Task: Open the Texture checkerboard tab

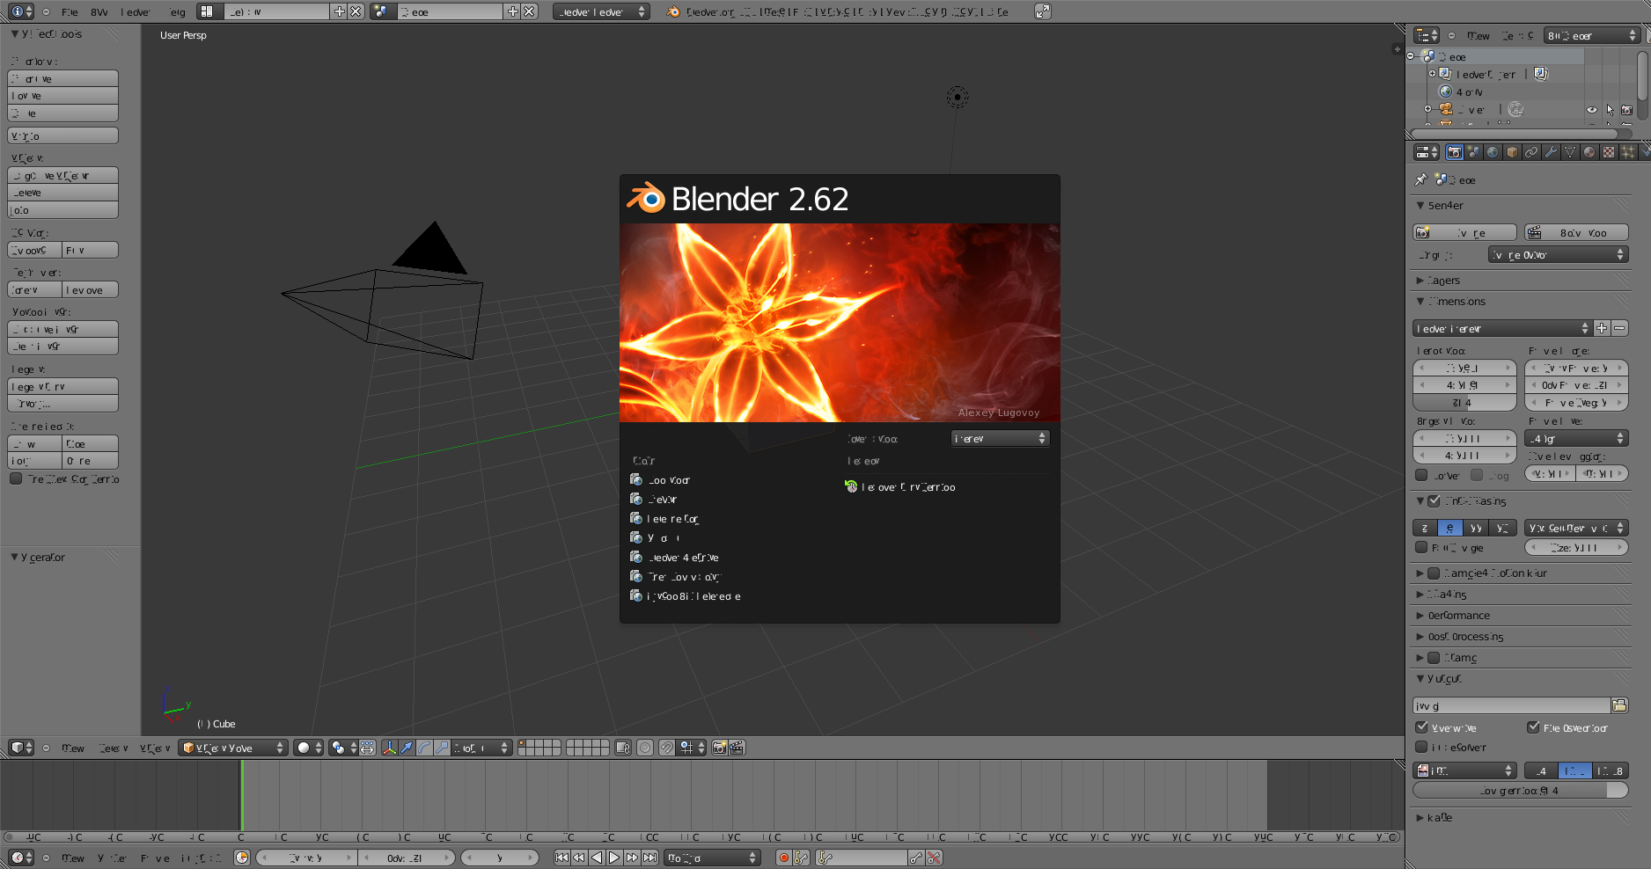Action: pos(1609,152)
